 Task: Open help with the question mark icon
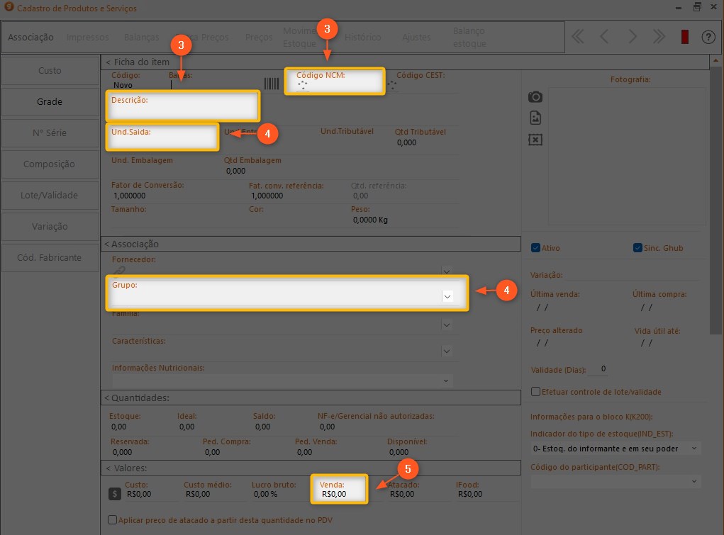pos(708,38)
